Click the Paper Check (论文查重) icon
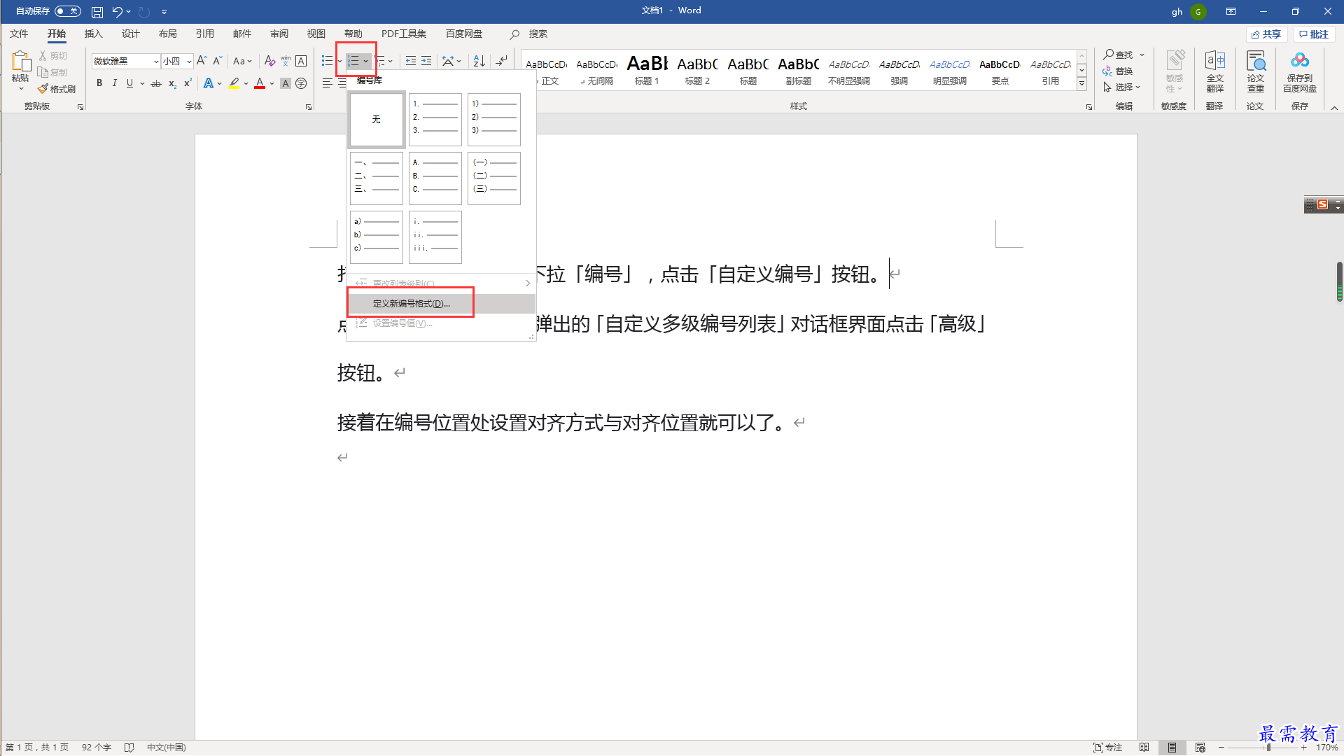The image size is (1344, 756). coord(1256,71)
